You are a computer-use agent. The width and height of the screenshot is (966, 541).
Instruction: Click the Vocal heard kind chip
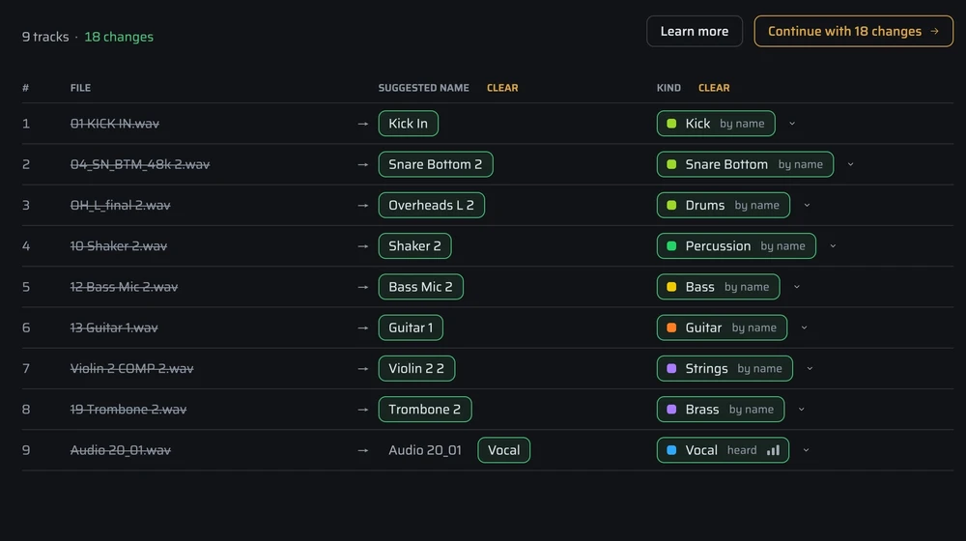click(723, 450)
